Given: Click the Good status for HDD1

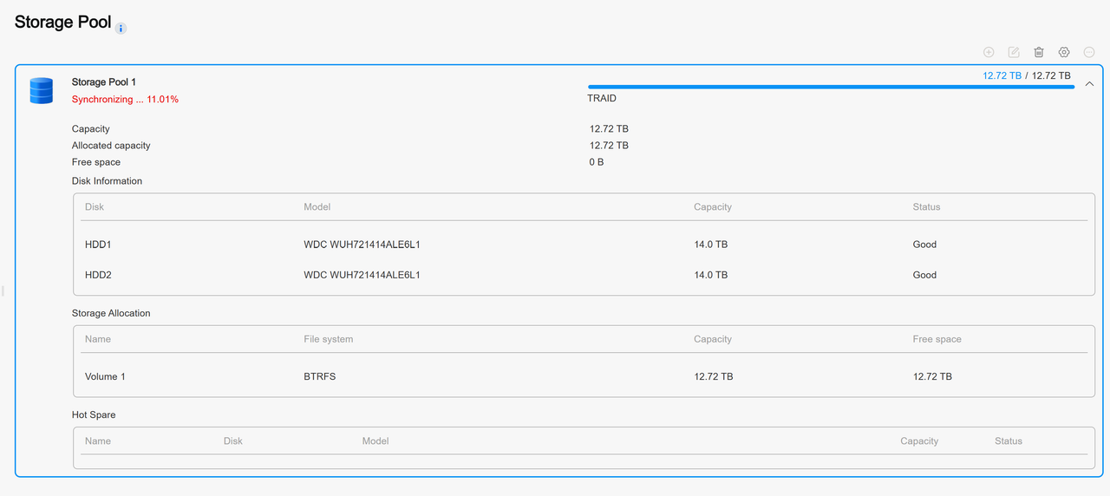Looking at the screenshot, I should [924, 245].
